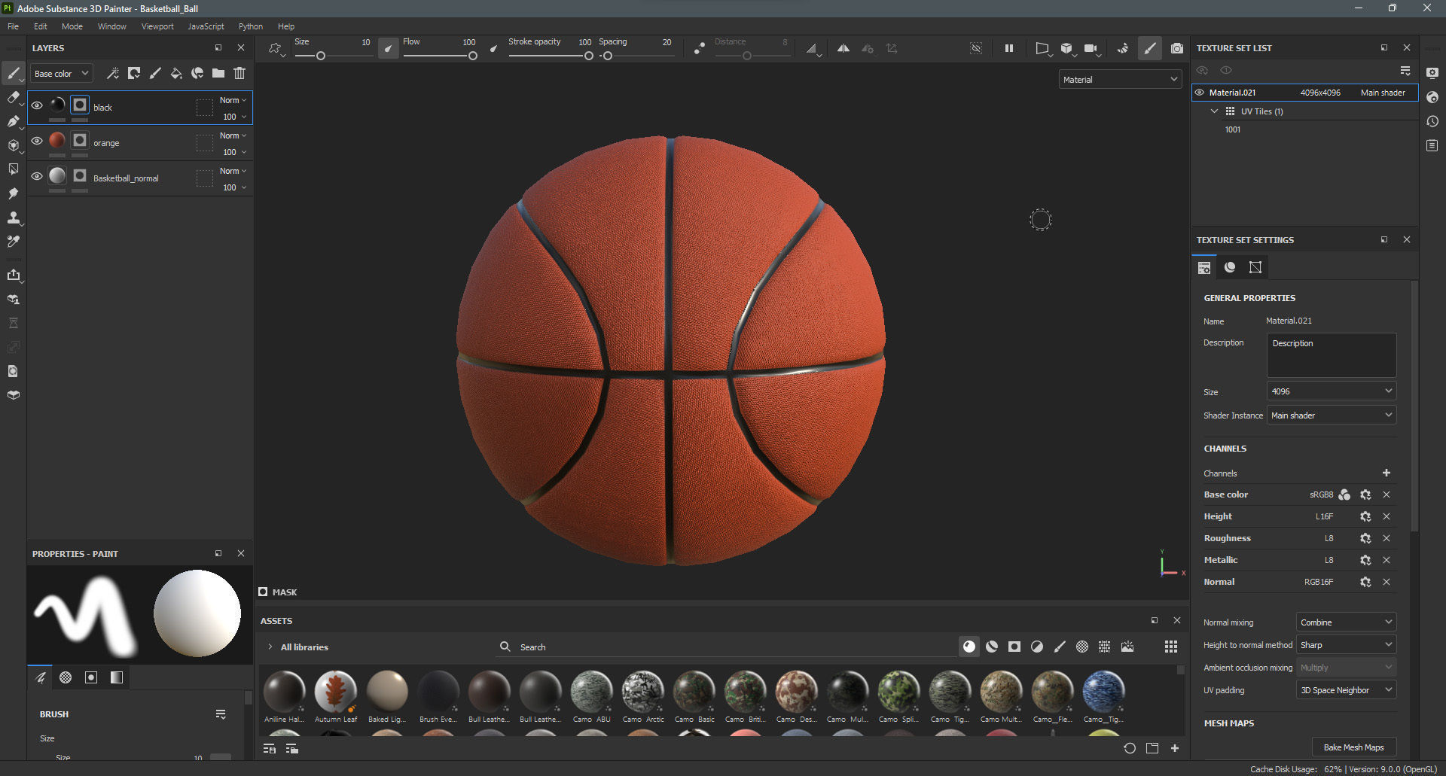Open the File menu

pos(13,26)
